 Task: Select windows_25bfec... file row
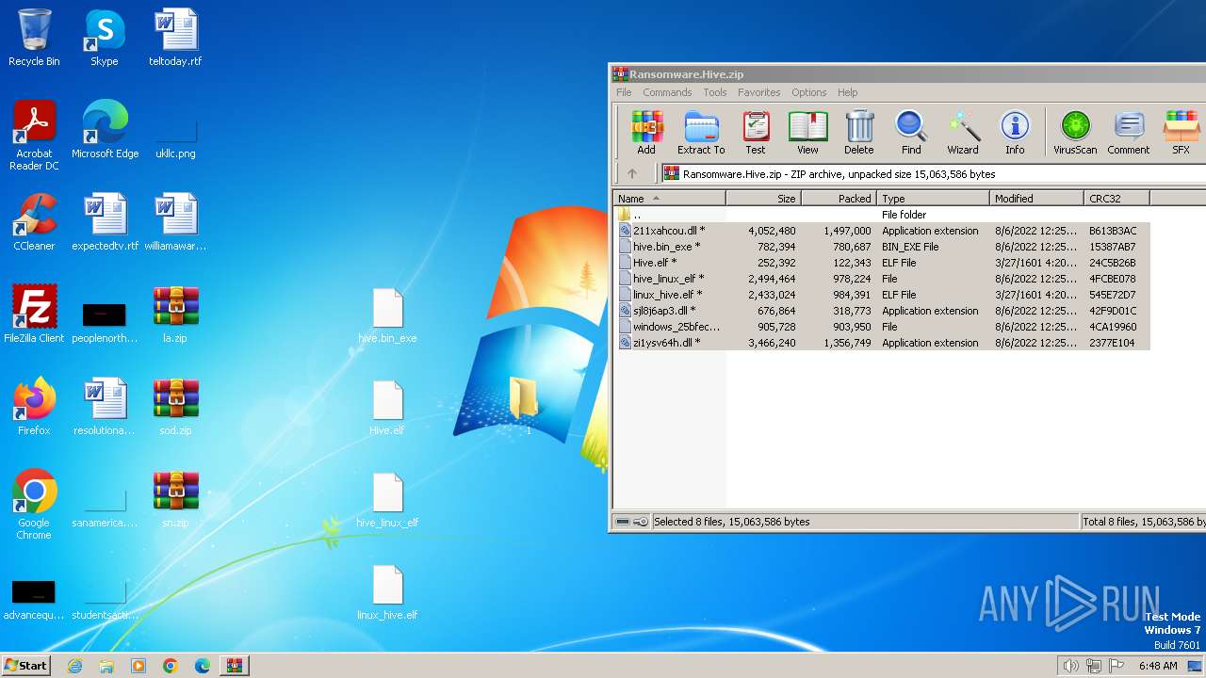point(883,327)
